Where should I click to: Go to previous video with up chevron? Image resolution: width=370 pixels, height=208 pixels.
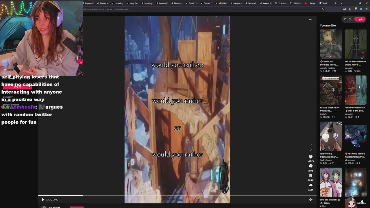tap(311, 144)
